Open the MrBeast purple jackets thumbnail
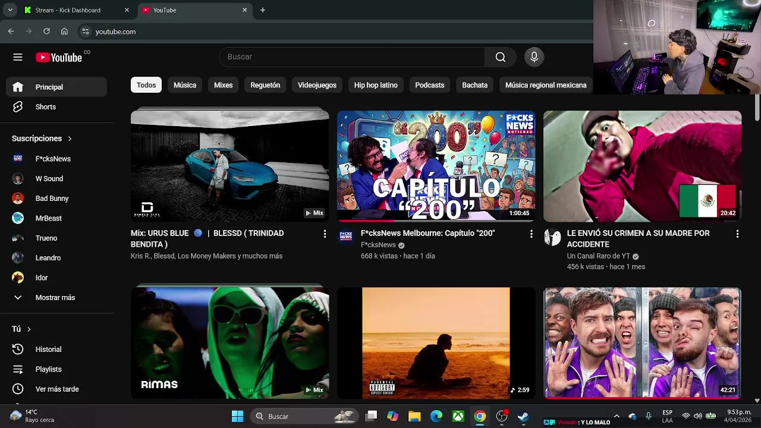Screen dimensions: 761x428 [x=643, y=343]
